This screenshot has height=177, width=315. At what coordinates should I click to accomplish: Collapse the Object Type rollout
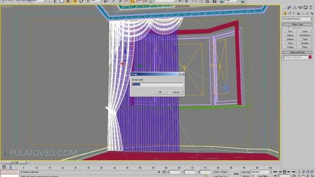(297, 25)
